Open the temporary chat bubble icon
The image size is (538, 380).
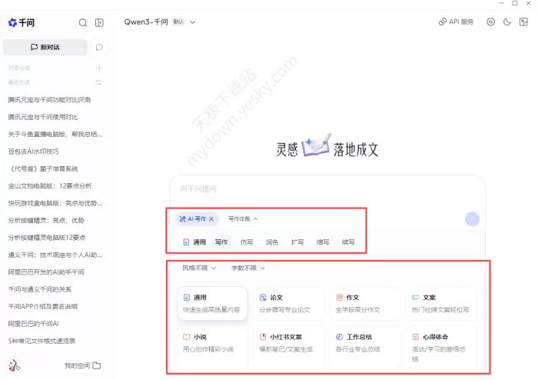click(99, 47)
